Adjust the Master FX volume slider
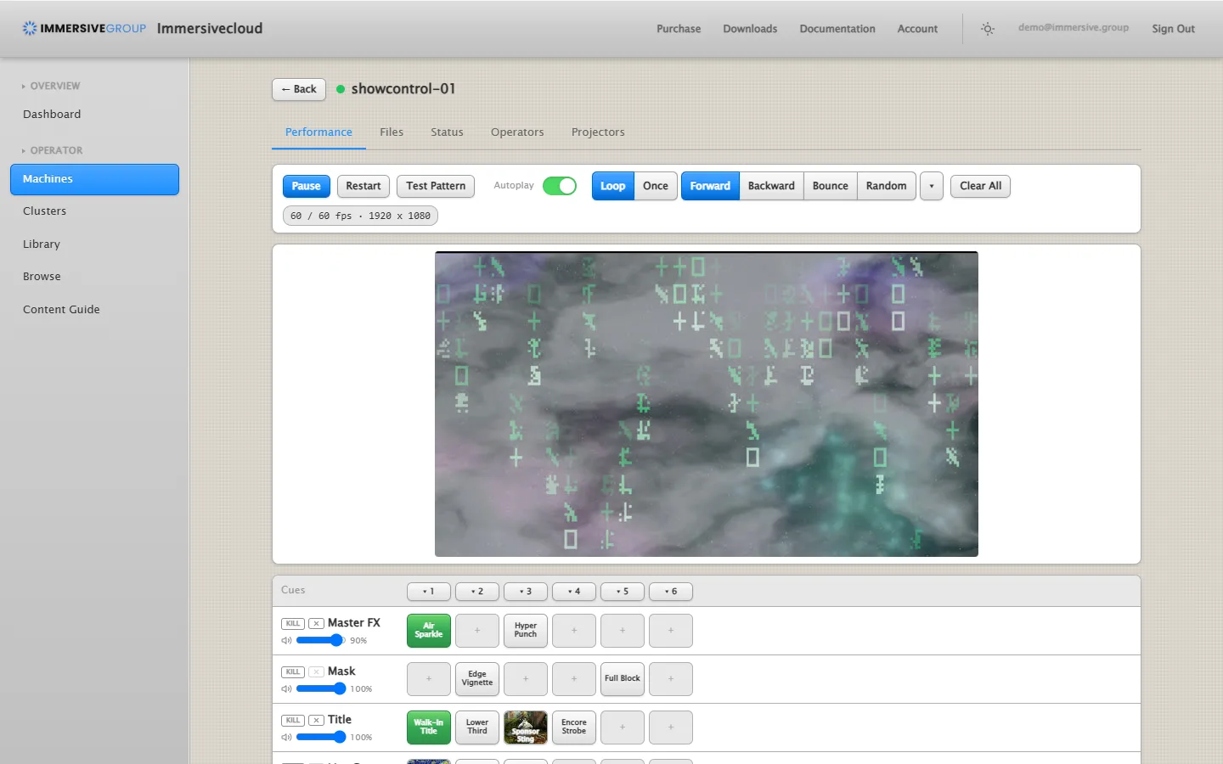1223x764 pixels. [x=320, y=640]
